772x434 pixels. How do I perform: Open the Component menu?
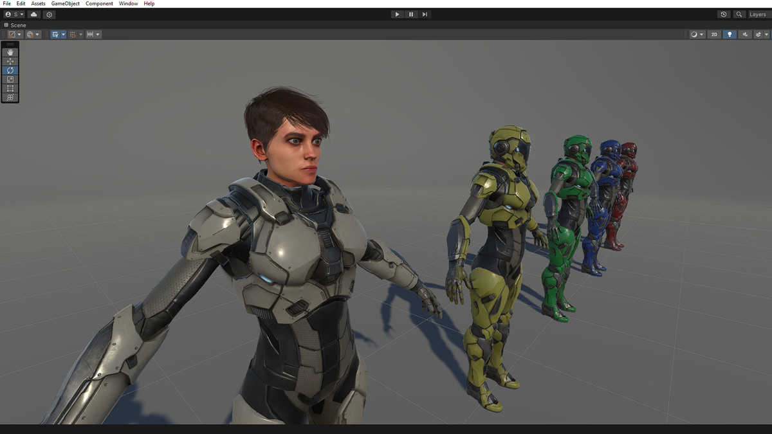click(x=99, y=4)
